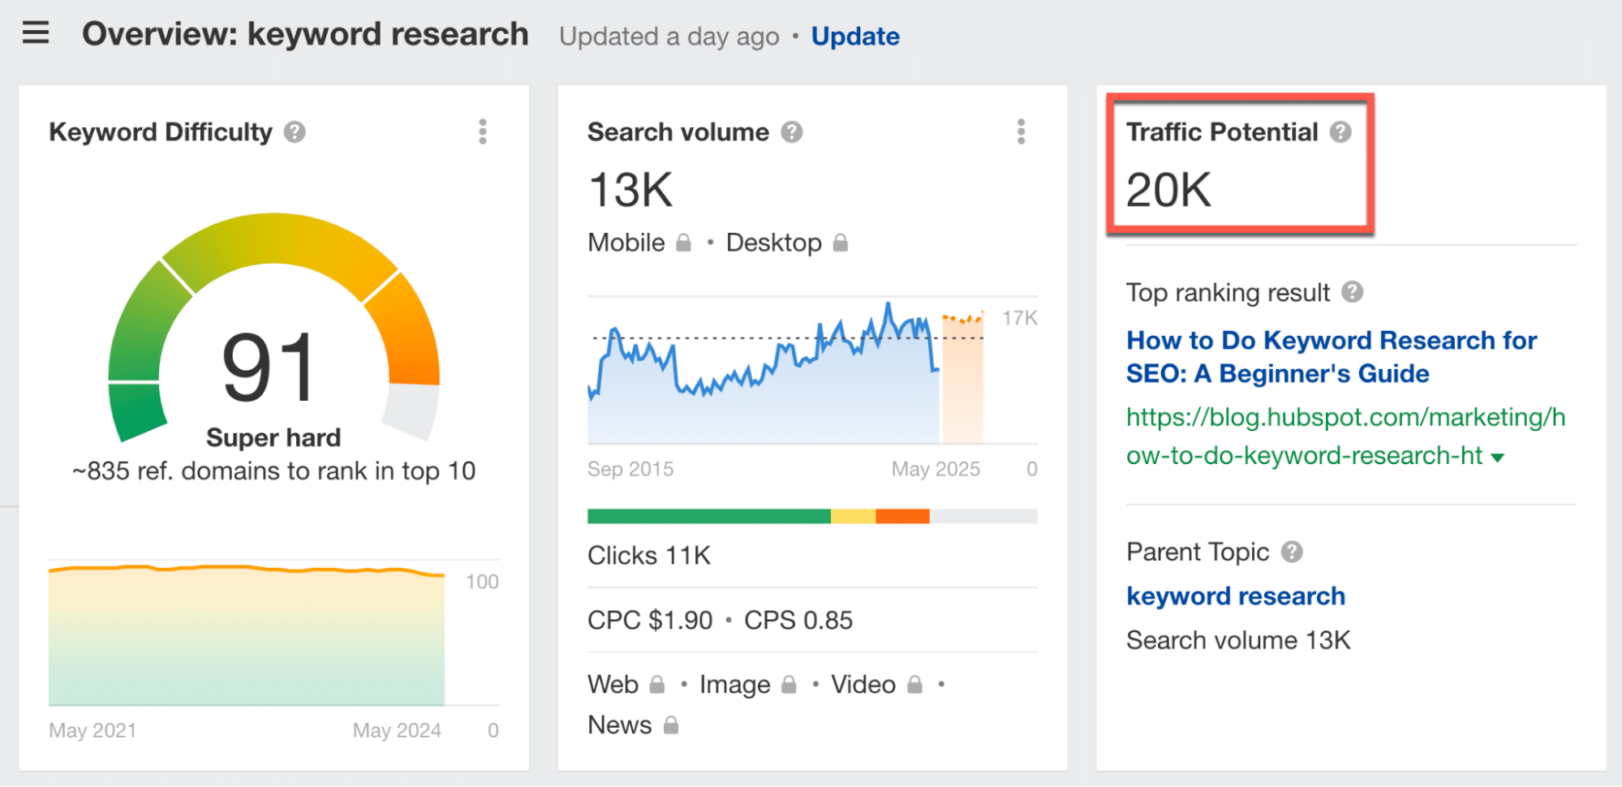Select the Web results filter
1622x787 pixels.
coord(613,684)
